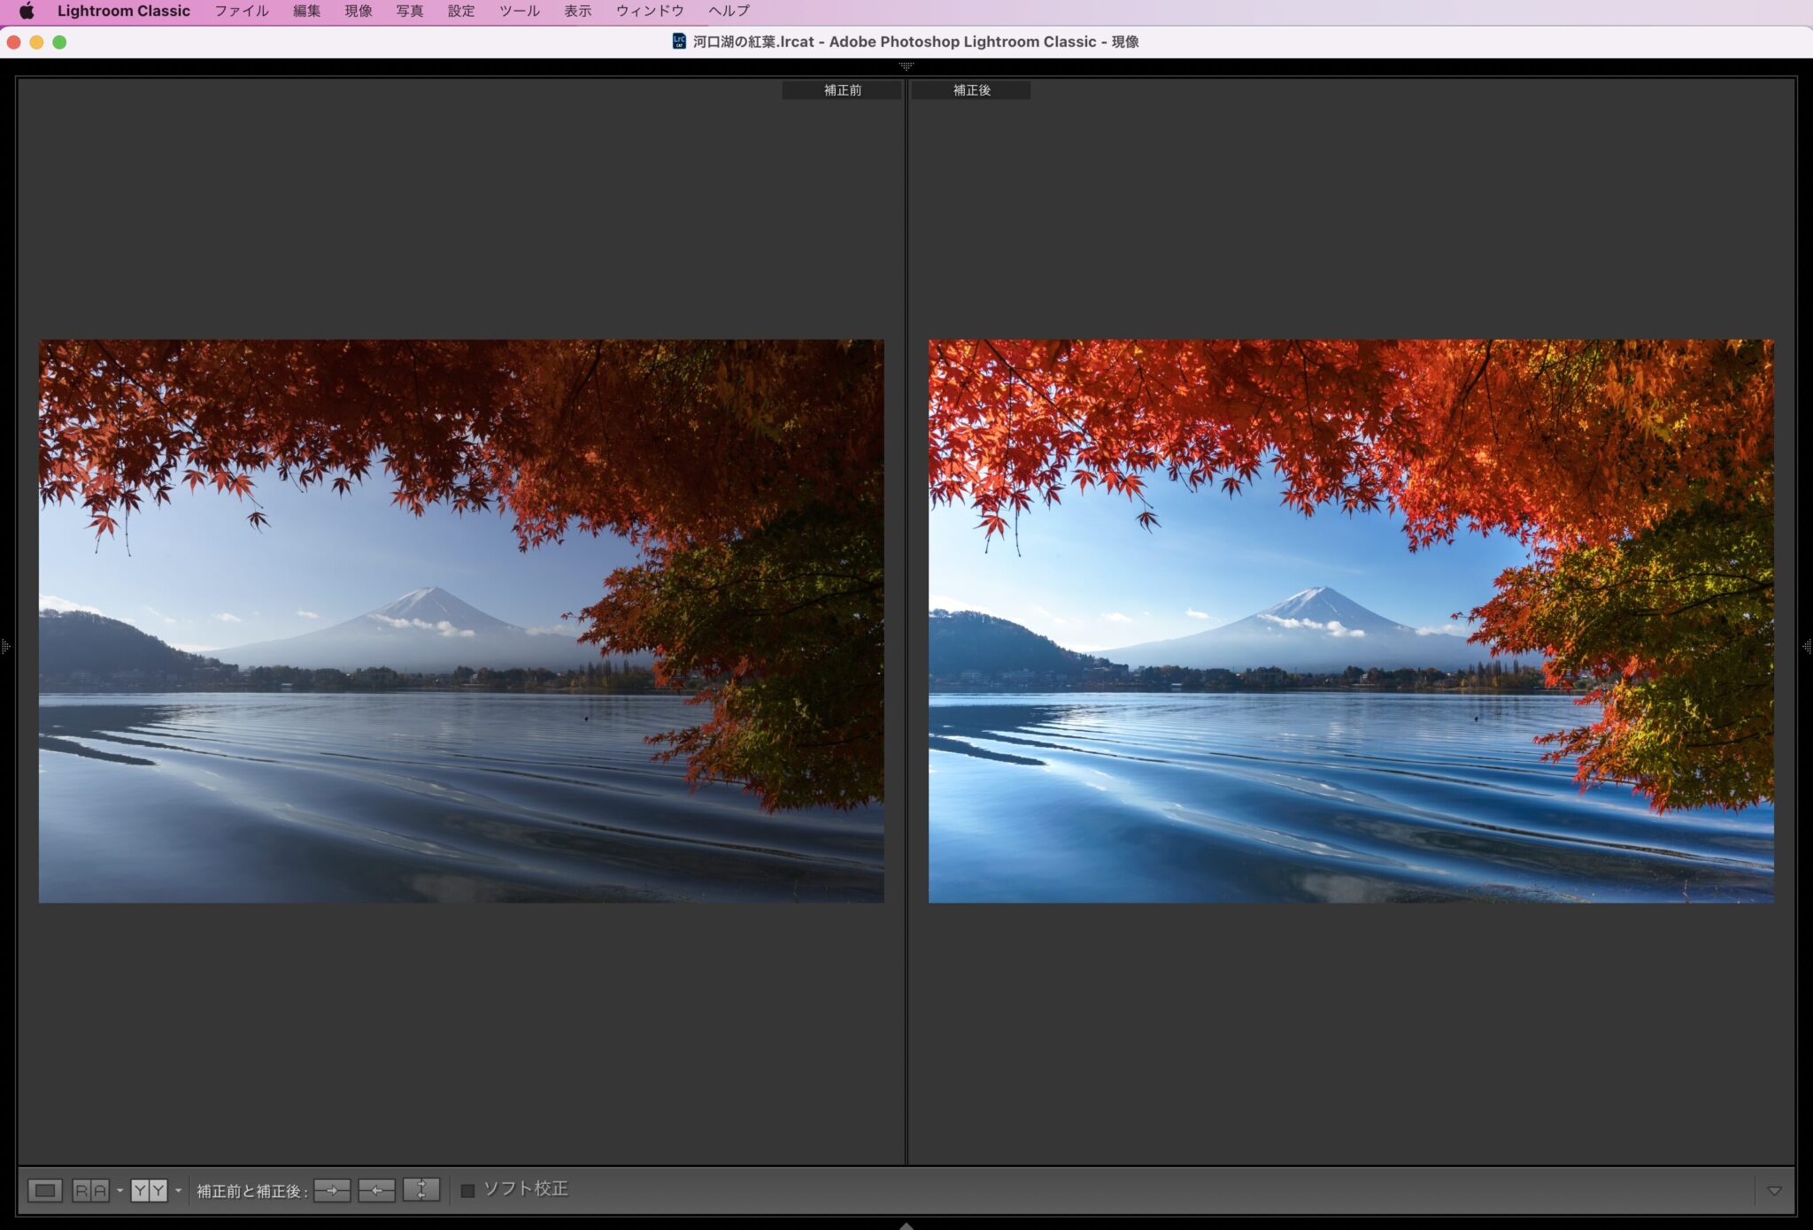Click the Reference view RA icon

click(90, 1190)
